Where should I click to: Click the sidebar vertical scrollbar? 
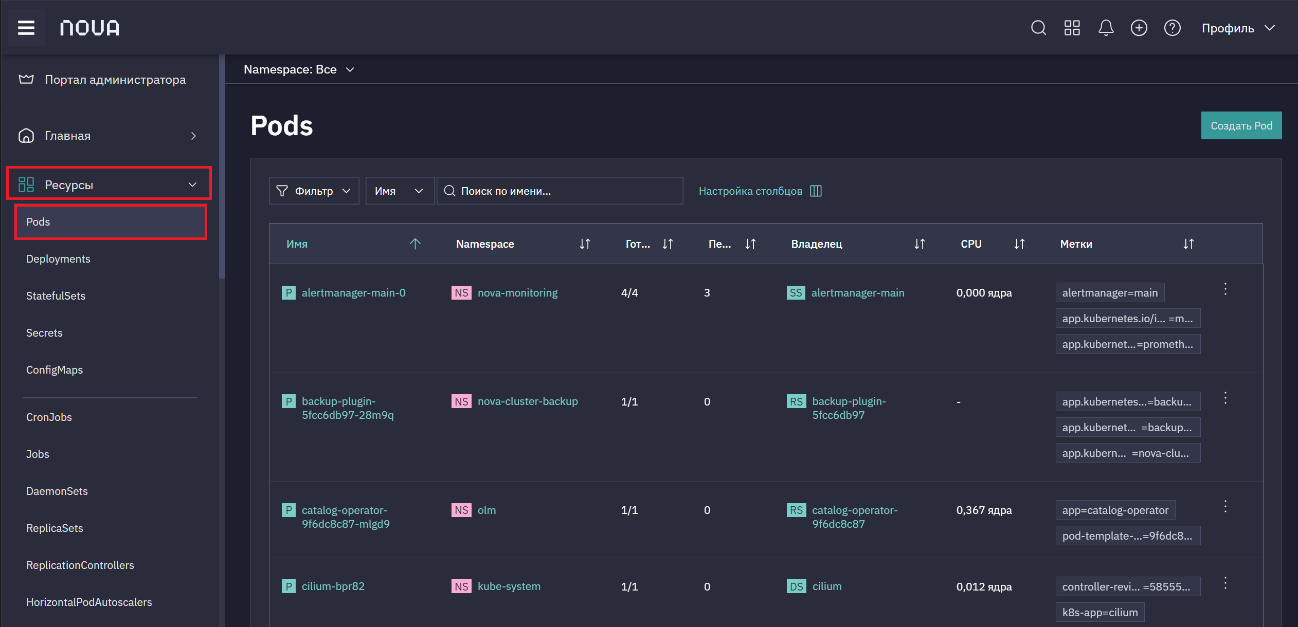point(222,167)
